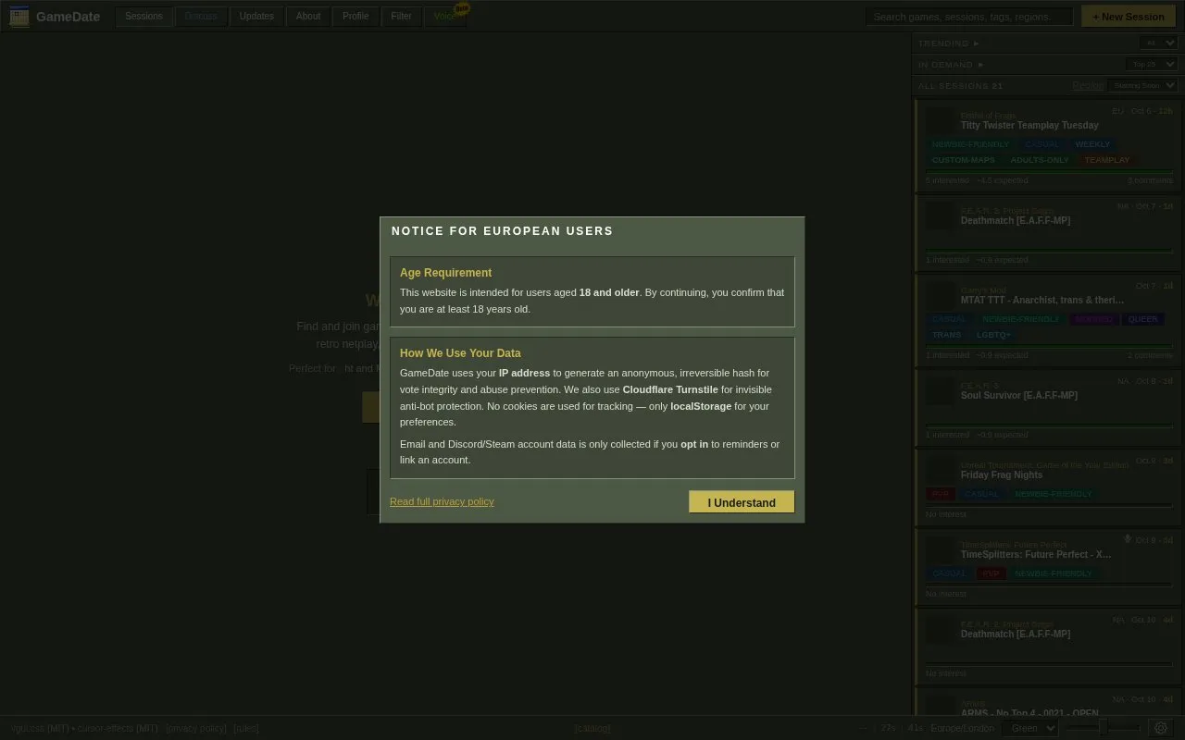Go to the Updates tab
This screenshot has width=1185, height=740.
256,17
